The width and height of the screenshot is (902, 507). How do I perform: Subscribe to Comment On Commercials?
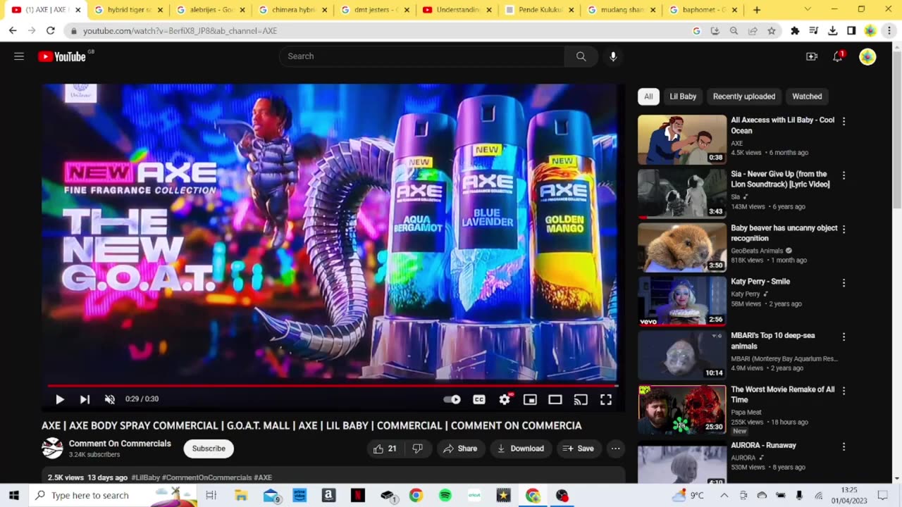(209, 449)
